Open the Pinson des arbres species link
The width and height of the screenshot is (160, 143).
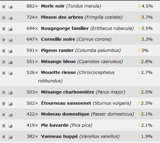[x=62, y=17]
